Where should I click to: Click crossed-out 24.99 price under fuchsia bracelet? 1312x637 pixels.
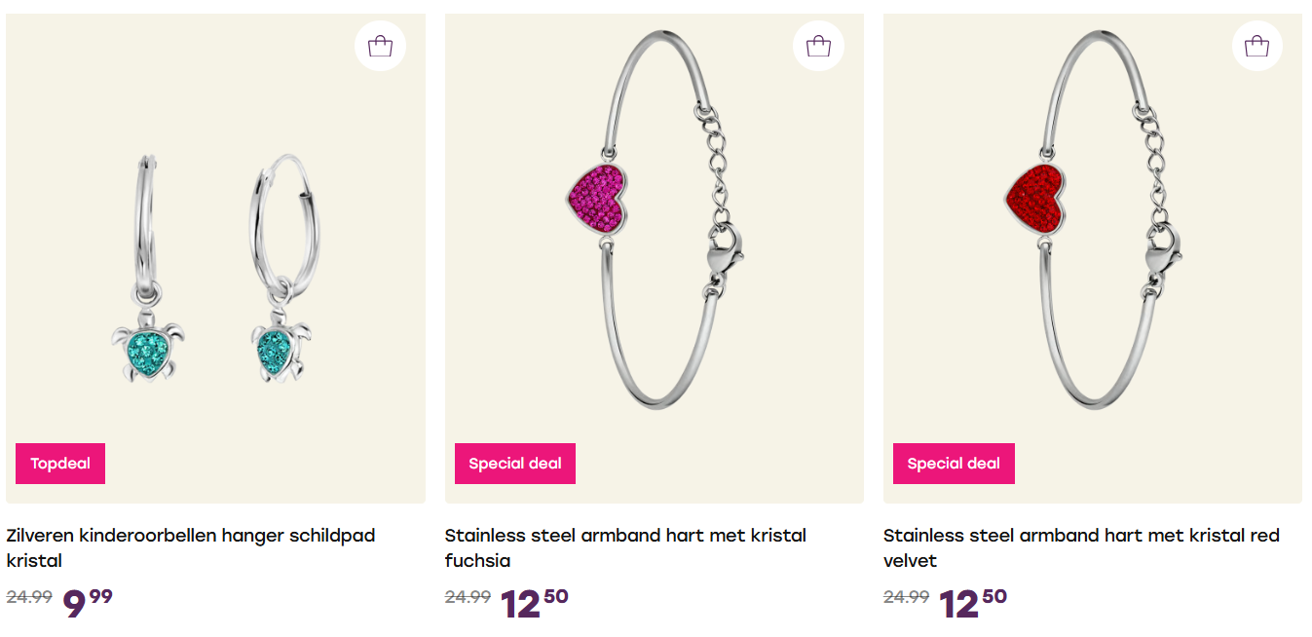468,597
